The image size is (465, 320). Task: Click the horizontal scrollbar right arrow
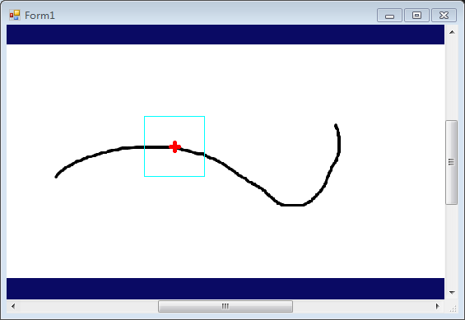tap(437, 306)
